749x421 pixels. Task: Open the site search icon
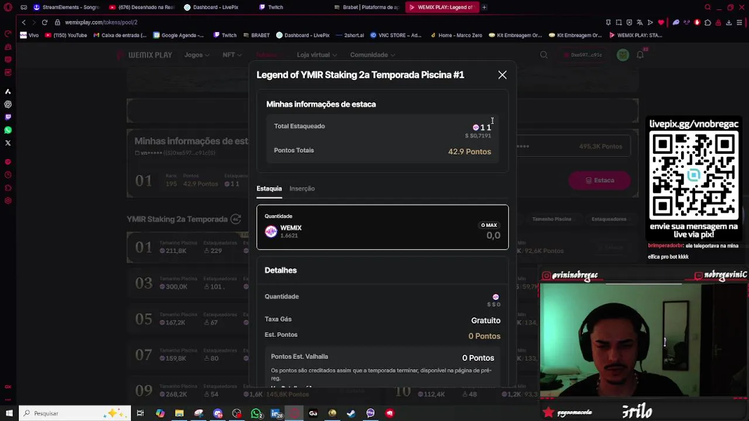pos(544,55)
